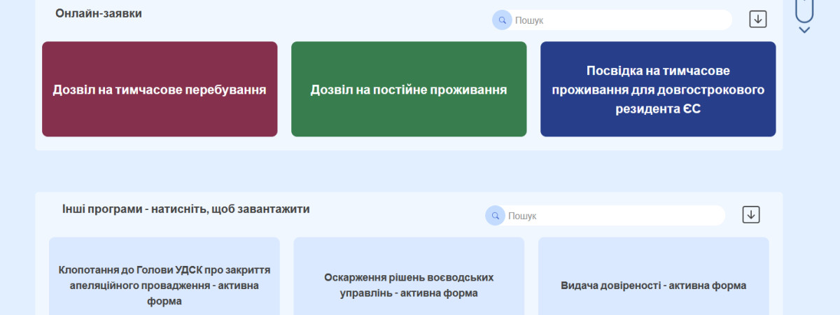This screenshot has width=840, height=315.
Task: Collapse 'Онлайн-заявки' section with down-arrow icon
Action: [758, 19]
